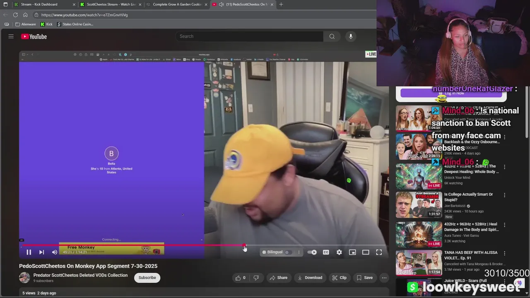Switch to Stream - Kick Dashboard tab

[x=44, y=4]
